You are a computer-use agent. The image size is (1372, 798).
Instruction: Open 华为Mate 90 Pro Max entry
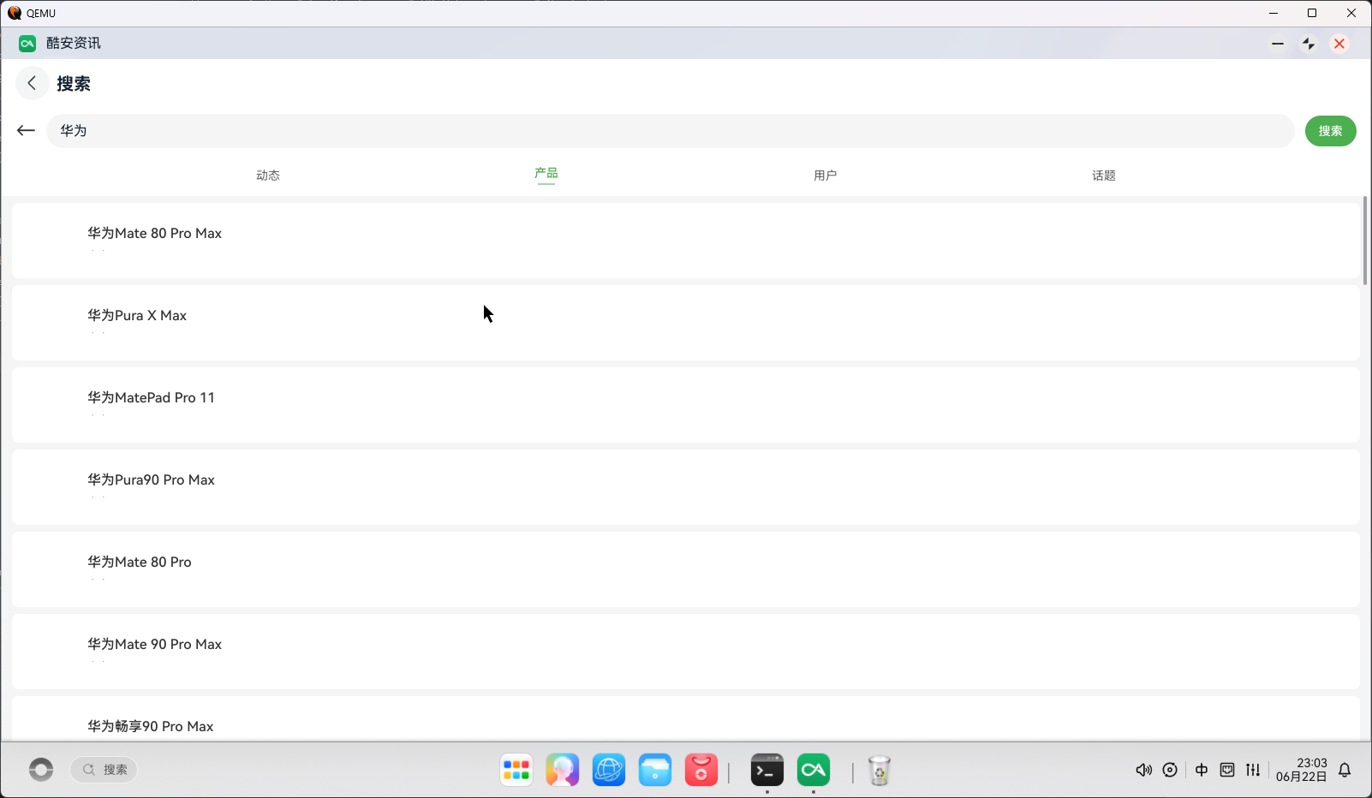686,652
